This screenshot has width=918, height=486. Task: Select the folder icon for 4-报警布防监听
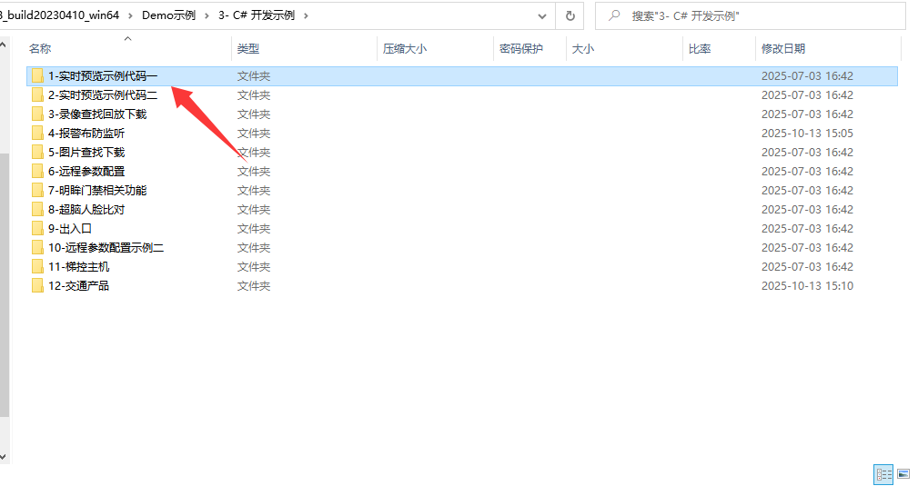[x=37, y=134]
